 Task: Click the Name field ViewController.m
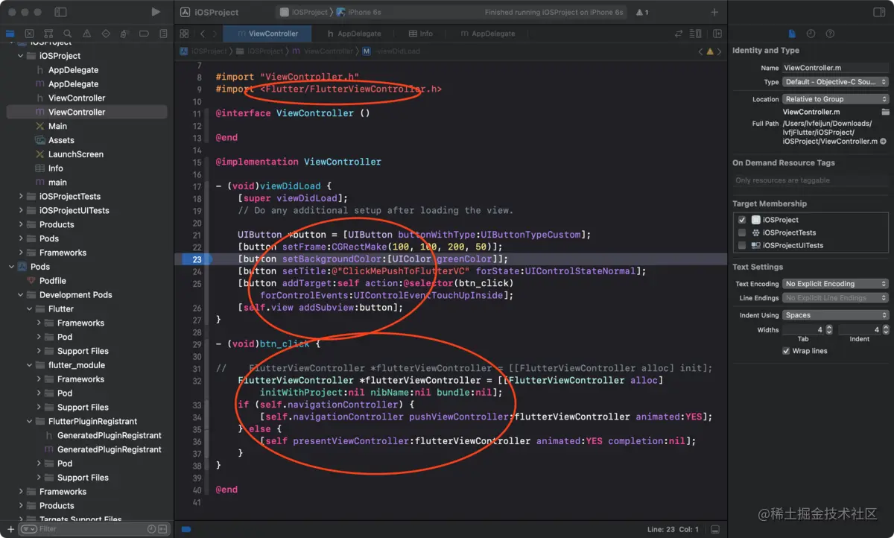pos(835,68)
